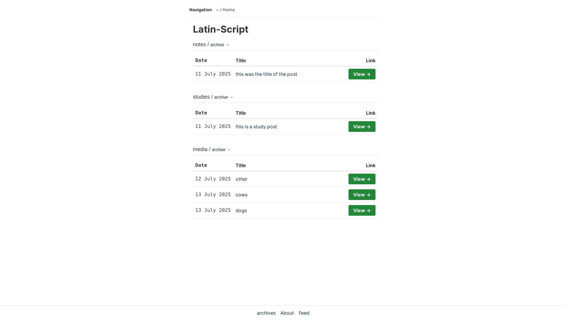Open post title 'this was the title of the post'

coord(266,74)
